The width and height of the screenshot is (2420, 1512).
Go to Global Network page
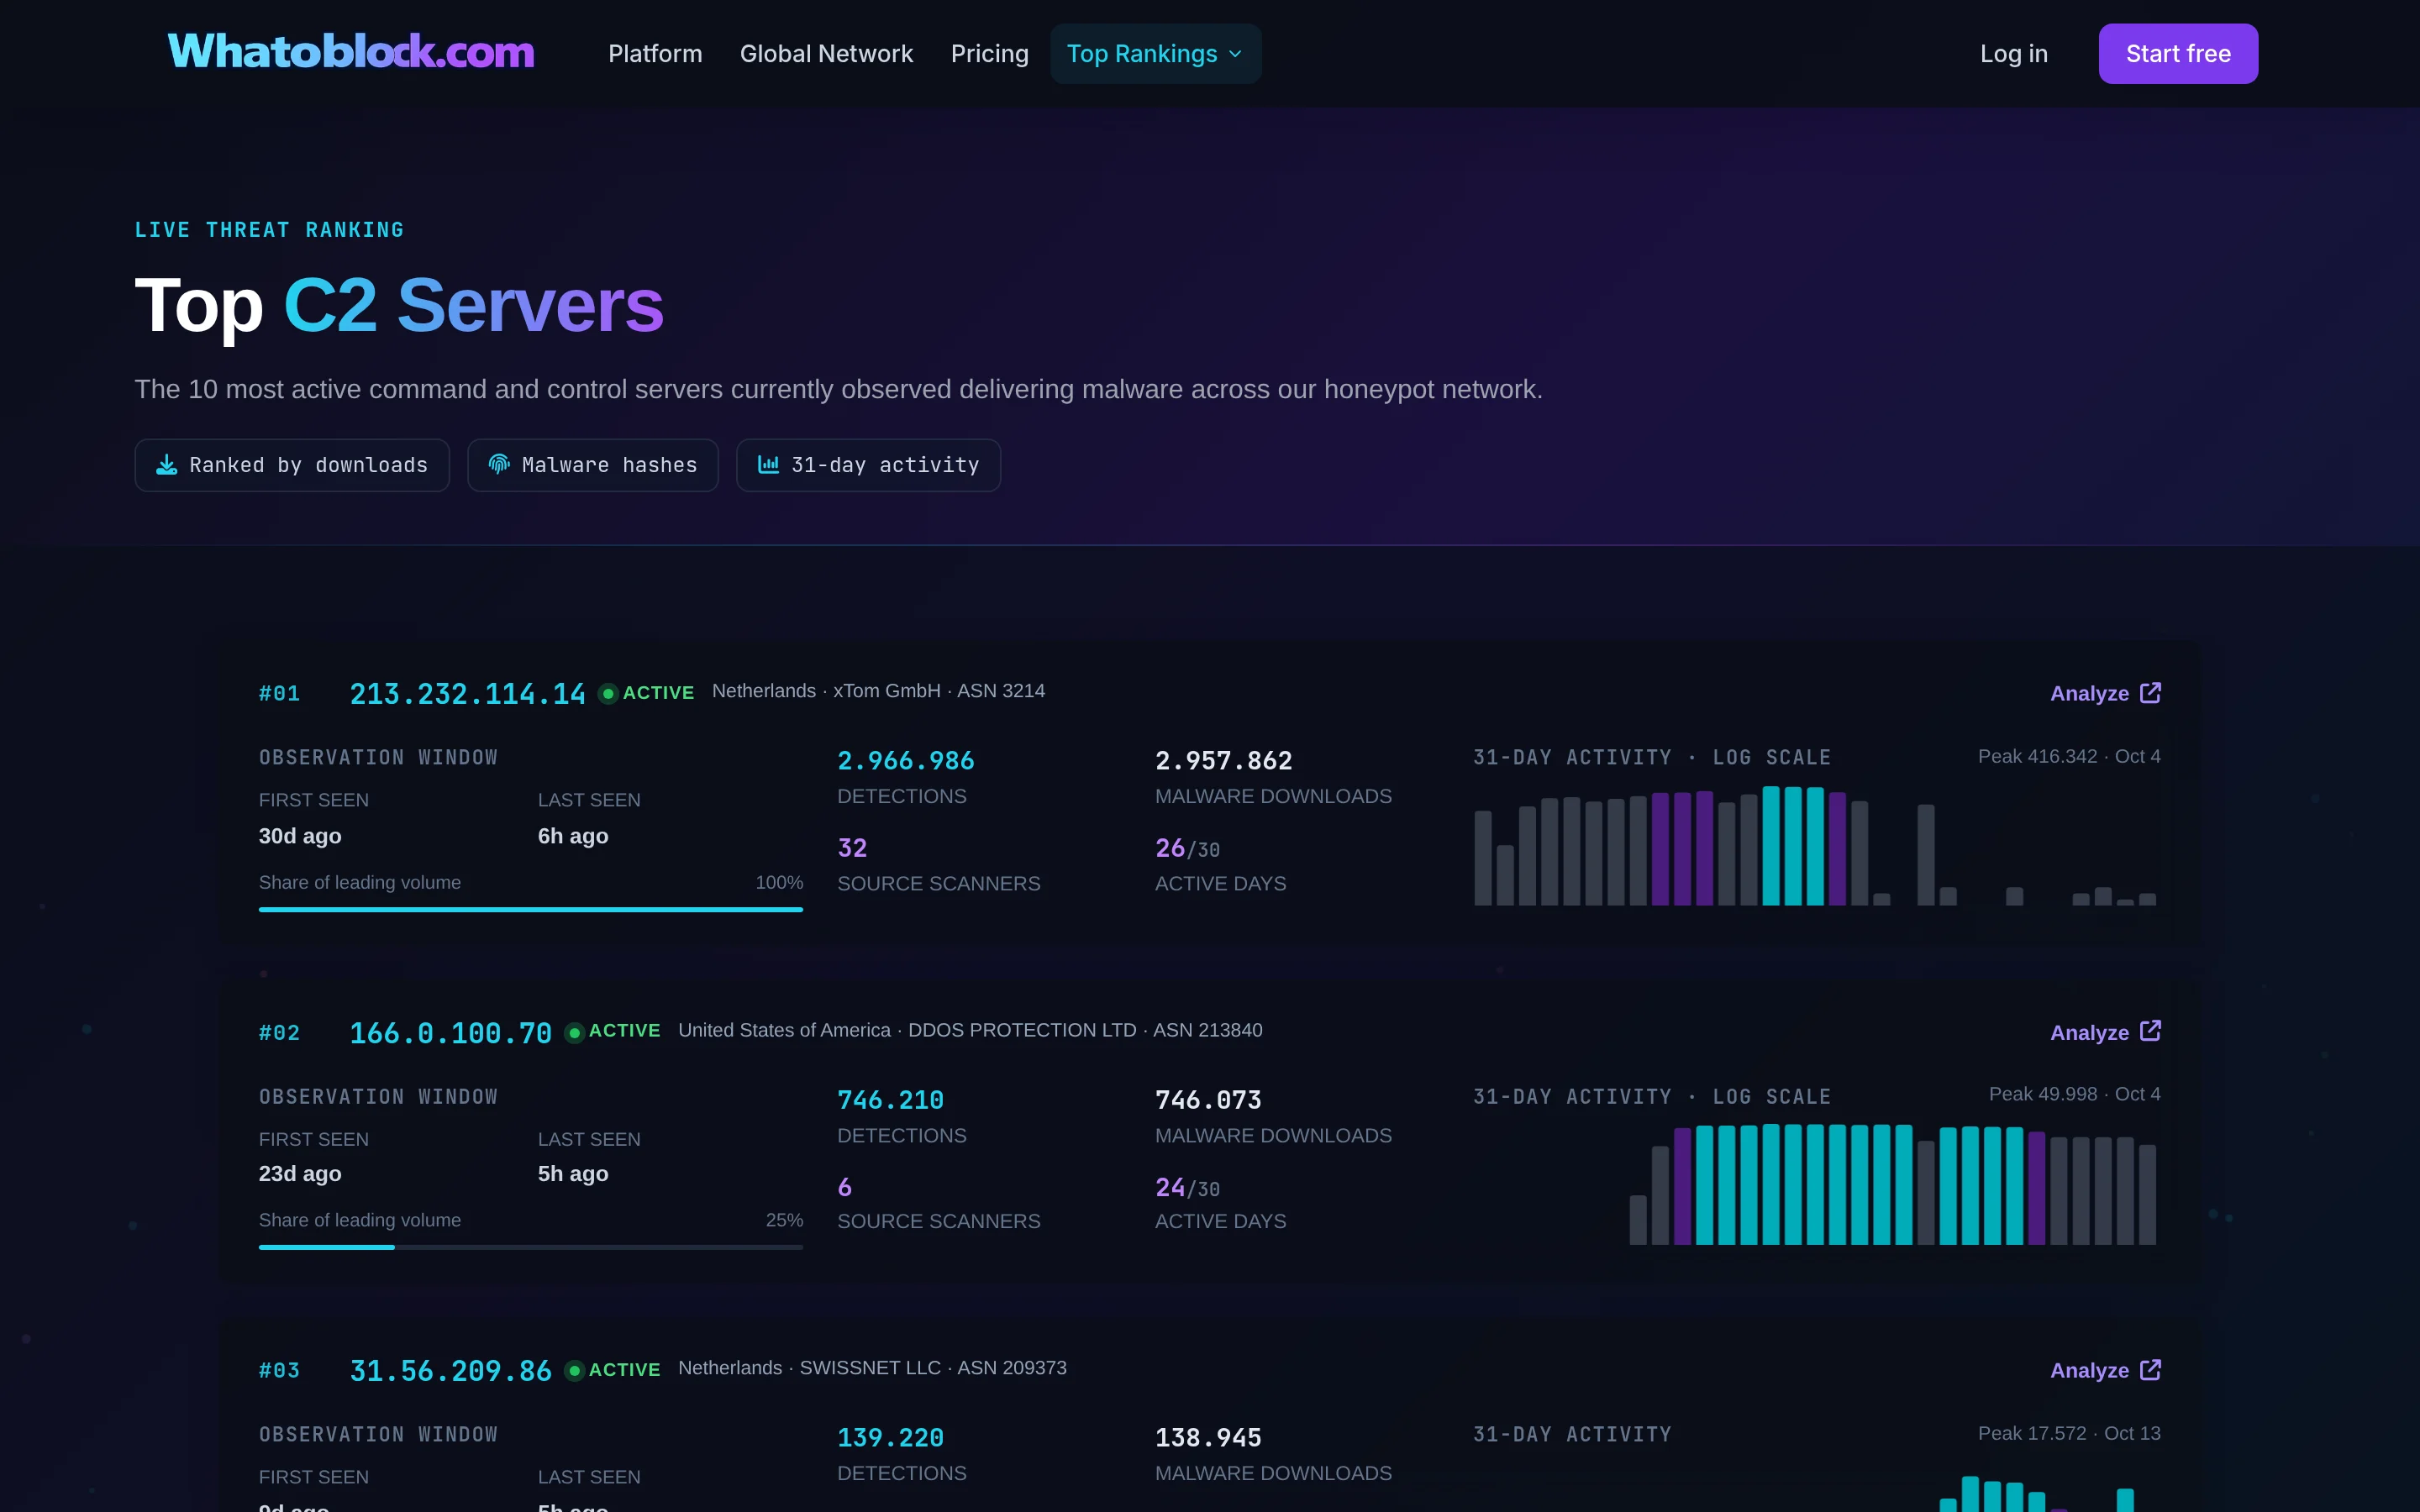coord(826,54)
